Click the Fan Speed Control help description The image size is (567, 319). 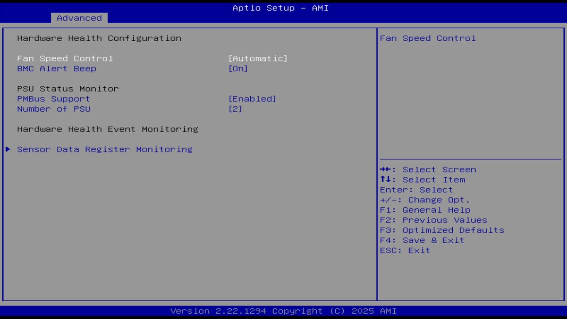pos(427,38)
